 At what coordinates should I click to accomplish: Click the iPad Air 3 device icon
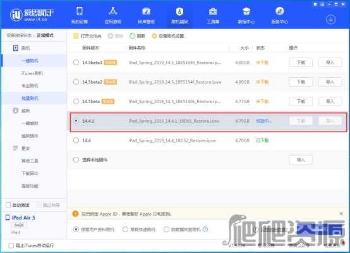click(x=8, y=218)
